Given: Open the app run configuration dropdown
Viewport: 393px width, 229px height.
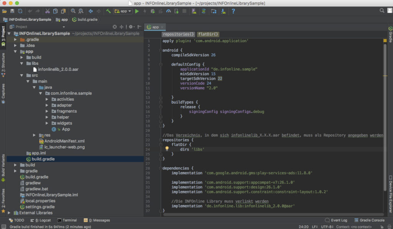Looking at the screenshot, I should point(123,11).
